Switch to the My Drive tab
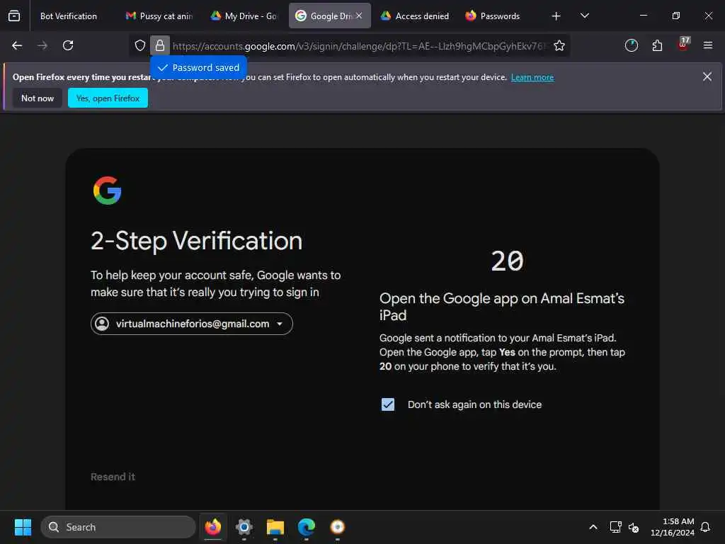 click(244, 16)
